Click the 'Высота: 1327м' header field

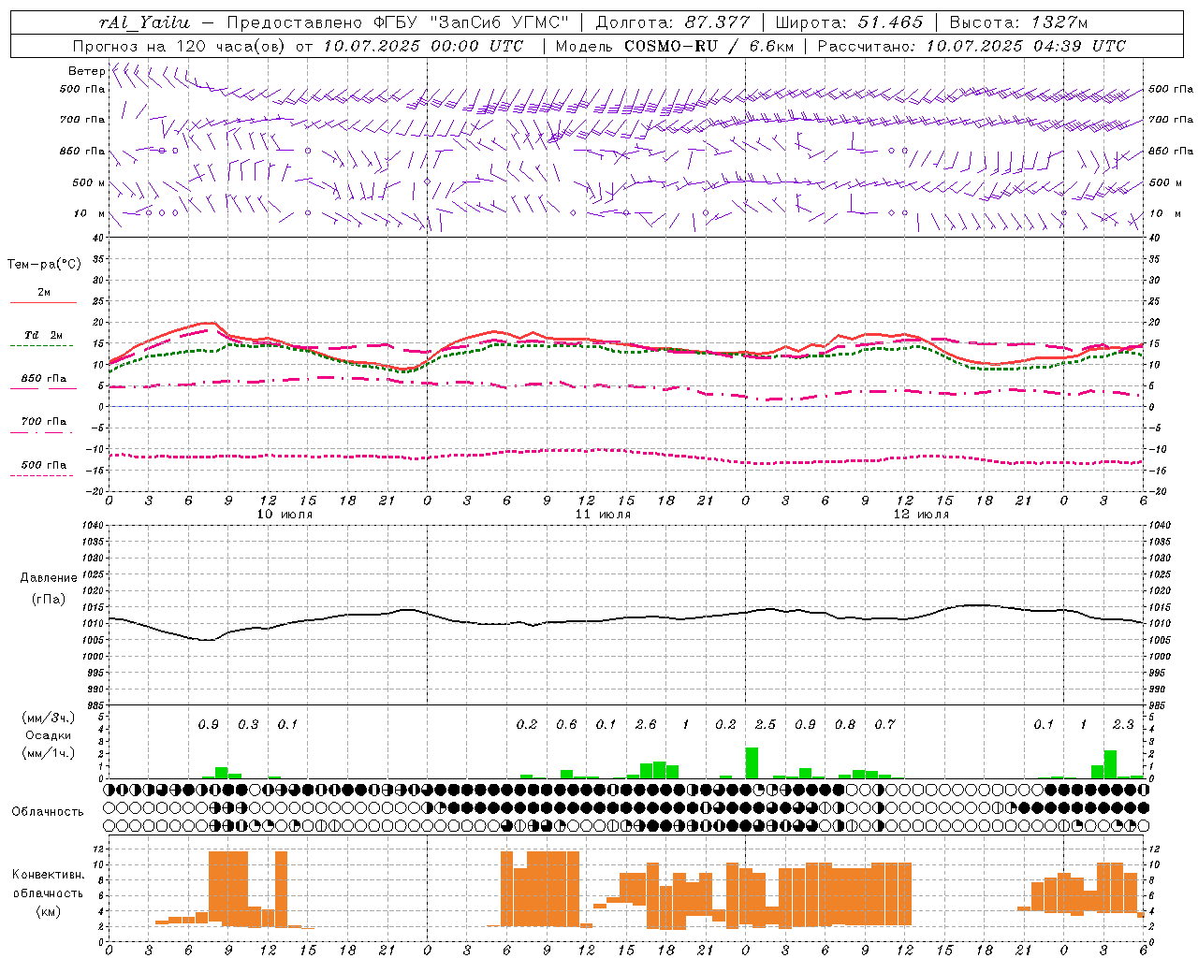pyautogui.click(x=1018, y=22)
